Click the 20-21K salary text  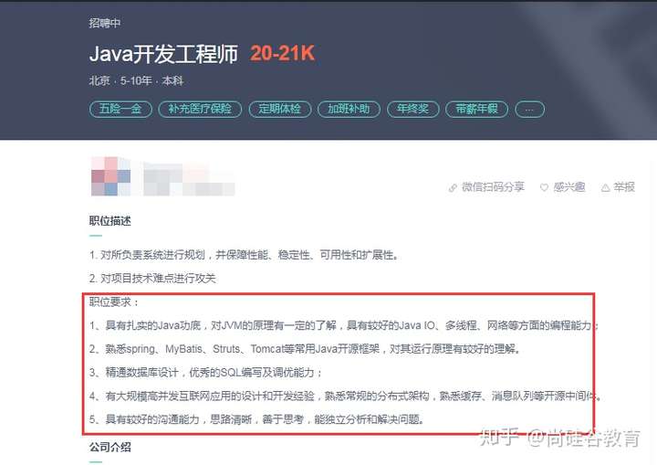point(282,53)
